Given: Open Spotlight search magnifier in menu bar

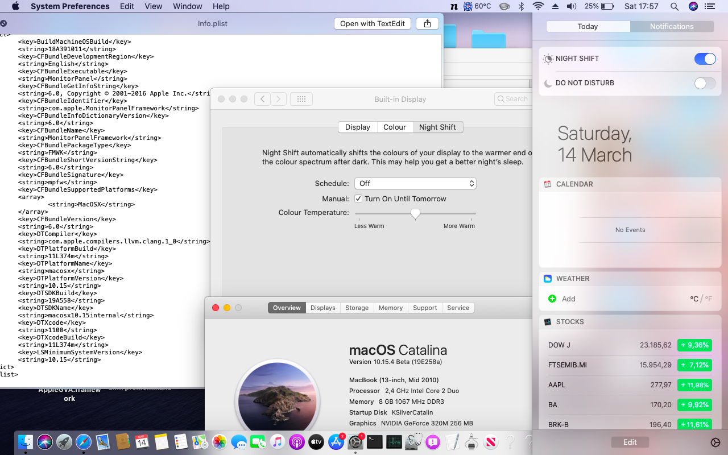Looking at the screenshot, I should tap(675, 6).
